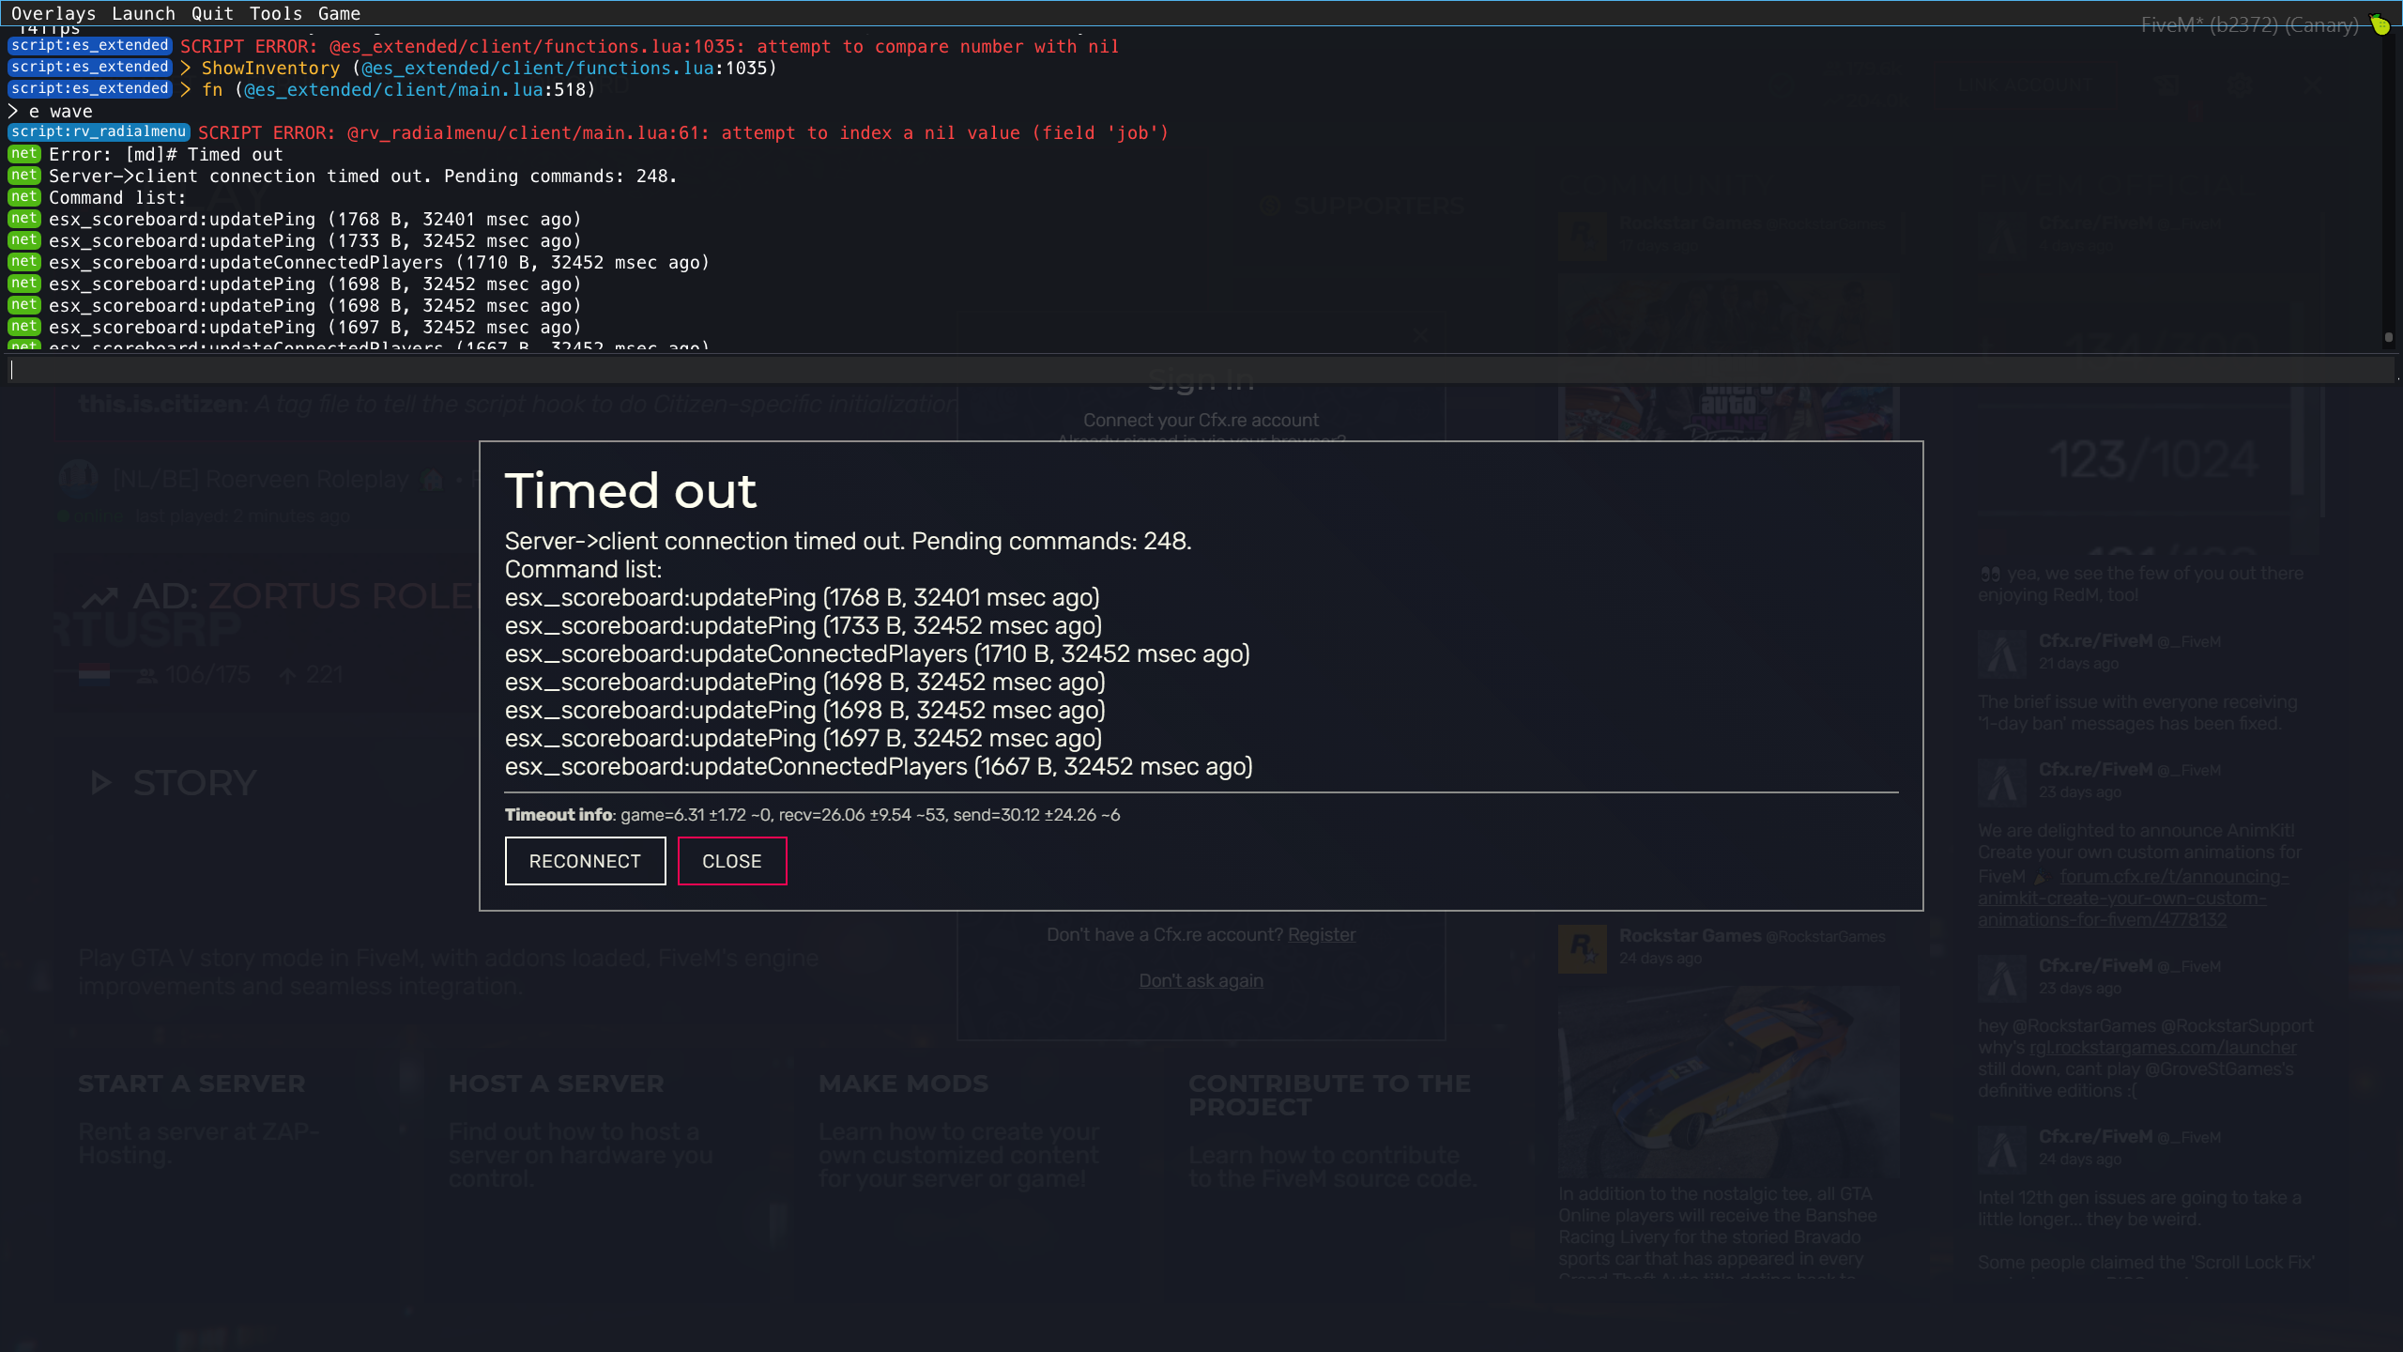Click the green pear icon beside FiveM version
2403x1352 pixels.
click(2380, 24)
